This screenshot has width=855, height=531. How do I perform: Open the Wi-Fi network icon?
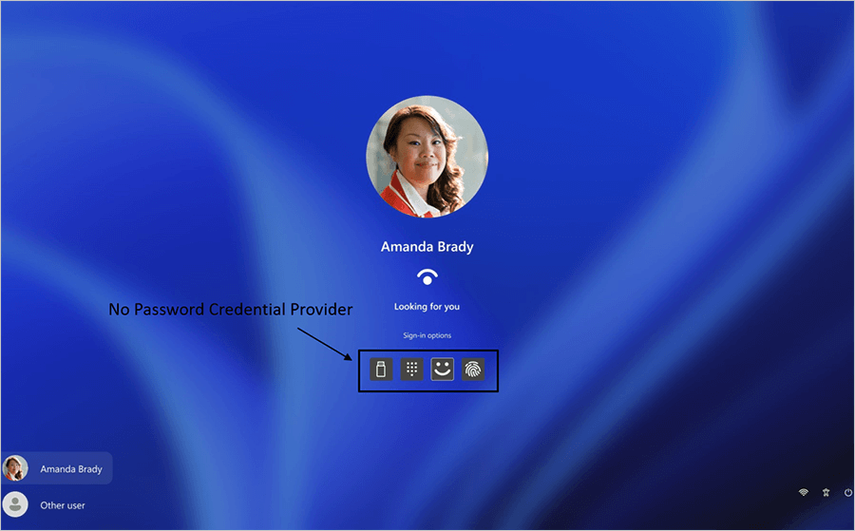click(803, 492)
